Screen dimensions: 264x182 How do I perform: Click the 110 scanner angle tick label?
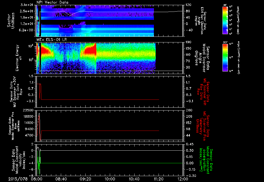tap(188, 55)
